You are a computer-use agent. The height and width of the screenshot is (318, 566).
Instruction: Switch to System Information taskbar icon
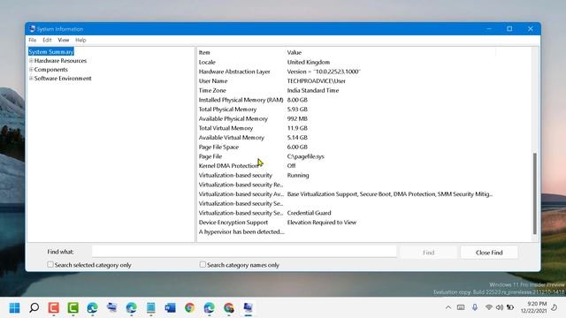248,308
